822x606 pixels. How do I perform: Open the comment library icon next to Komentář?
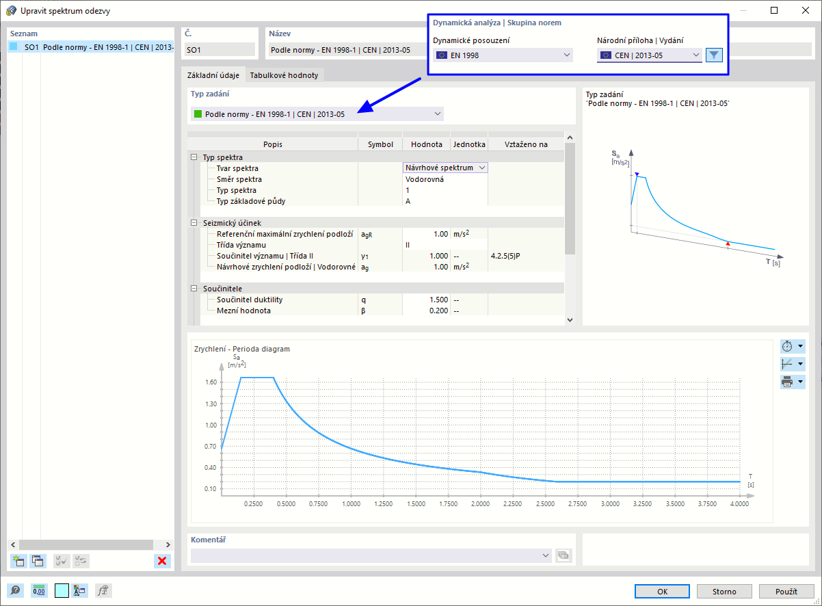pyautogui.click(x=563, y=555)
